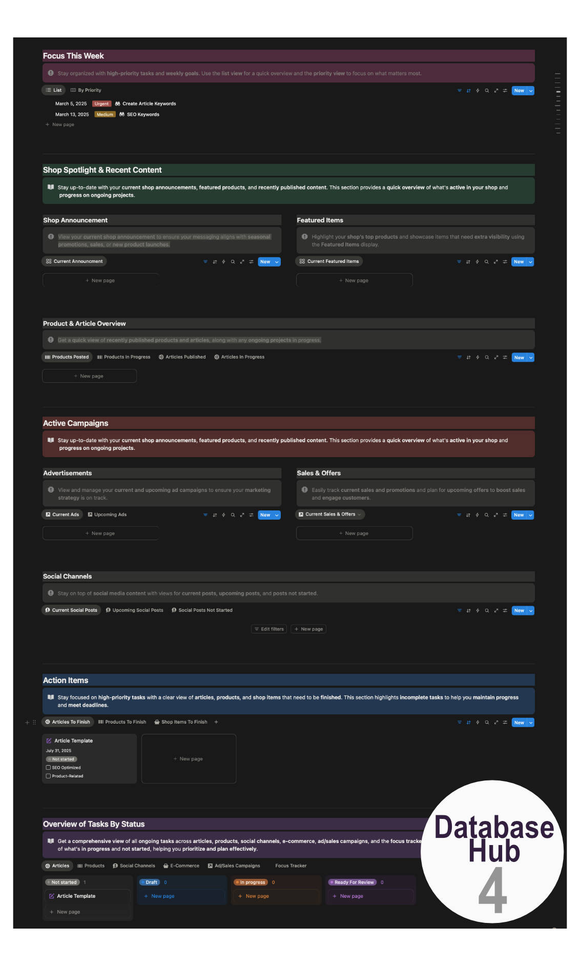580x966 pixels.
Task: Click New page under Draft column
Action: pyautogui.click(x=162, y=896)
